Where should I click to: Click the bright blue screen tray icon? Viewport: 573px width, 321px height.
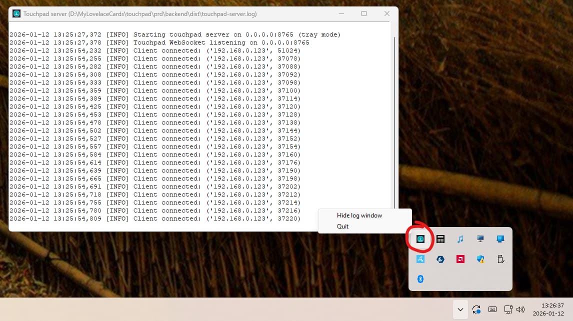500,238
